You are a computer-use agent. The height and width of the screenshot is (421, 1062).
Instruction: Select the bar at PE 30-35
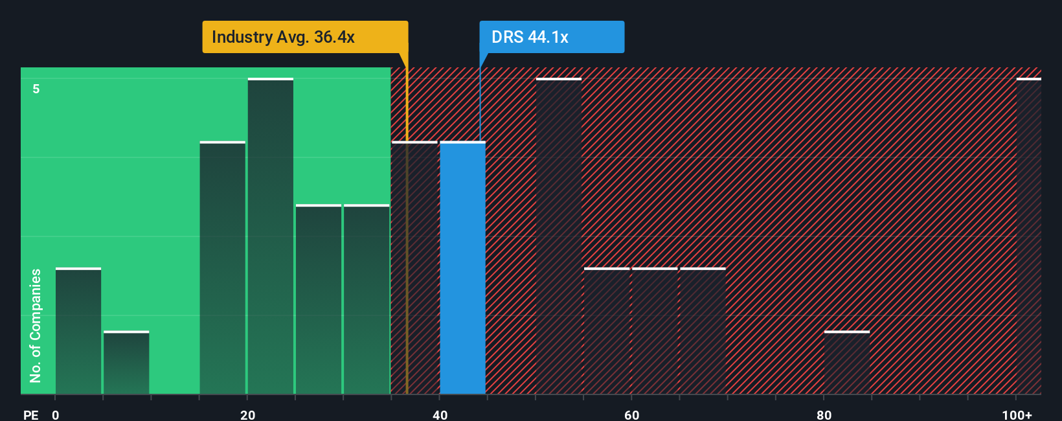coord(367,299)
